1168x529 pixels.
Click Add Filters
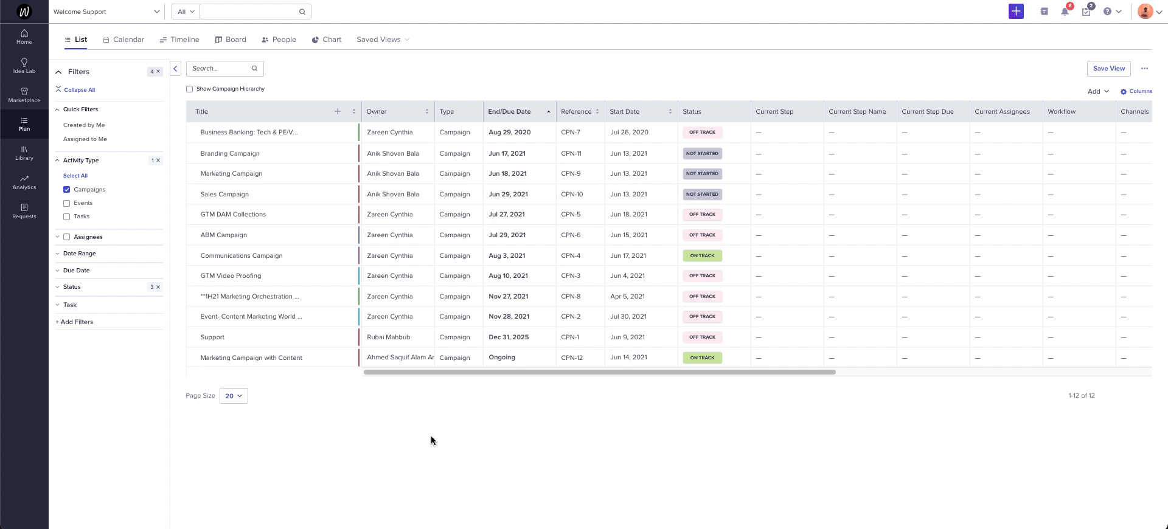pyautogui.click(x=74, y=322)
